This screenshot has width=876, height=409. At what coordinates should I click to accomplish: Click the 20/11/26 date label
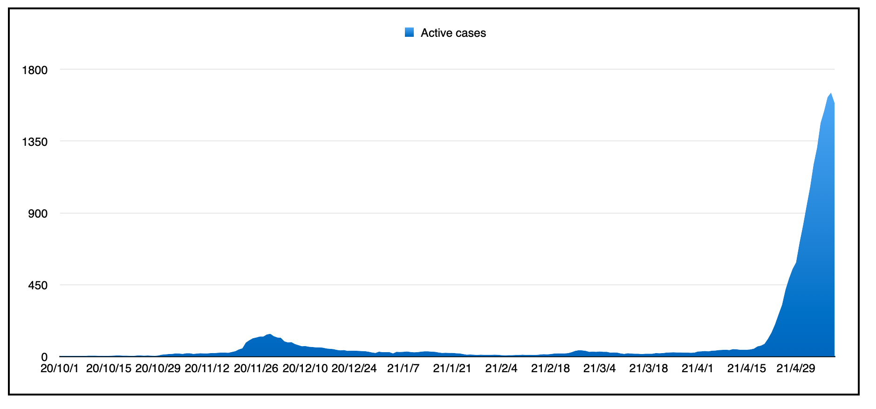click(x=256, y=368)
